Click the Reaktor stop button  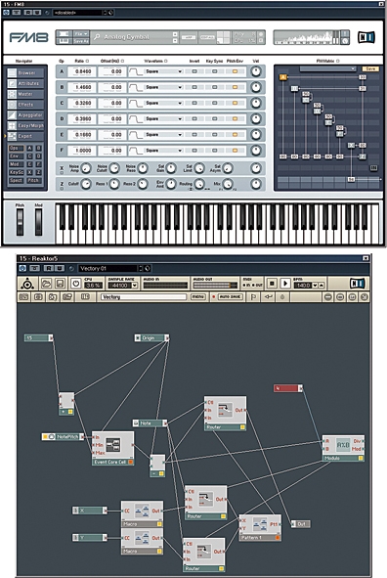[x=272, y=283]
